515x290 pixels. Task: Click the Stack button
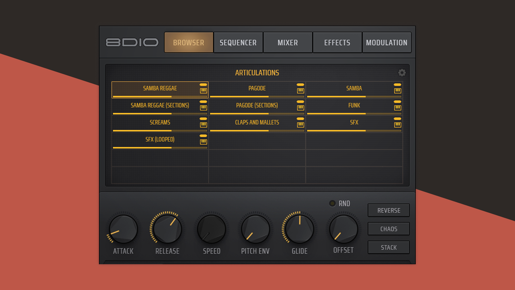[388, 247]
